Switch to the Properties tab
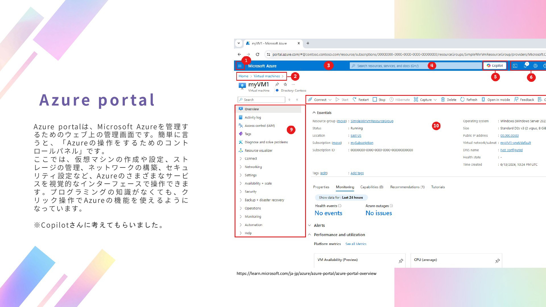The image size is (546, 307). [321, 187]
